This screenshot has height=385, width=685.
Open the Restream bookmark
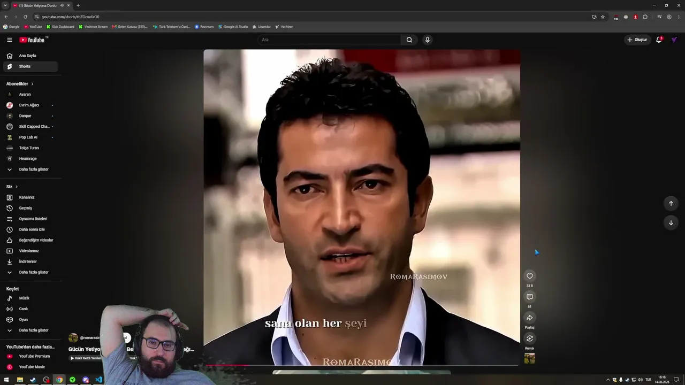[204, 27]
